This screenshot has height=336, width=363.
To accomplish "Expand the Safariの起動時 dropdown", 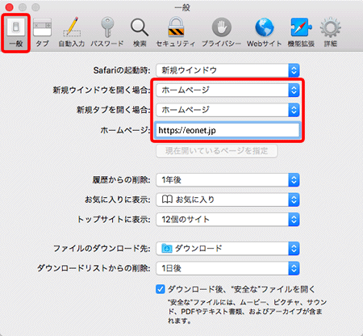I will [227, 70].
